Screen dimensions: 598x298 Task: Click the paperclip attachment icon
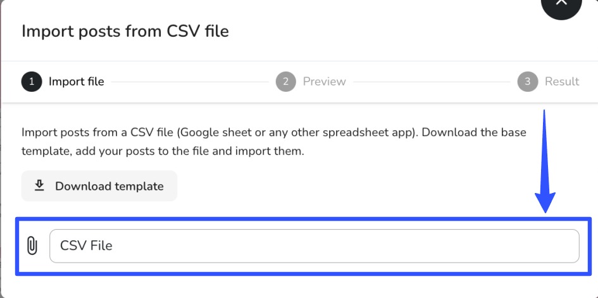pos(32,245)
